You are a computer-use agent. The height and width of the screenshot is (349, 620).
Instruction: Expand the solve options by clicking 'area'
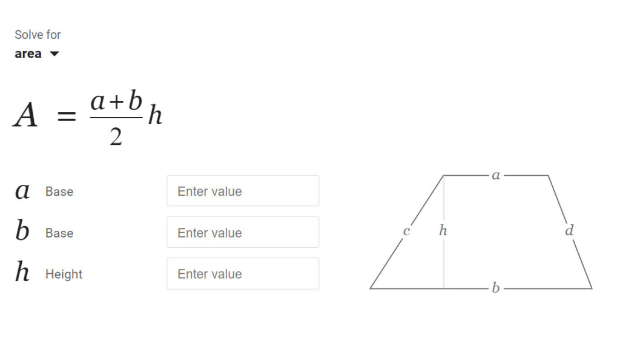coord(28,53)
